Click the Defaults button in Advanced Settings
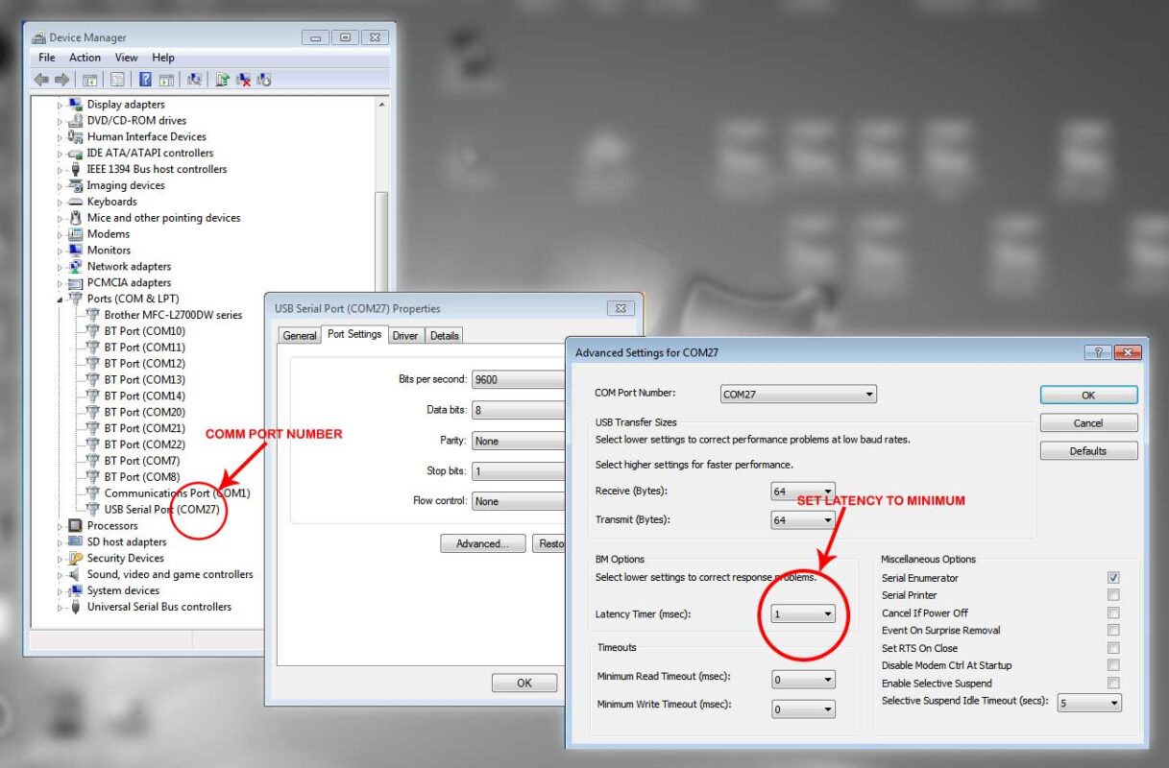The image size is (1169, 768). click(x=1088, y=451)
